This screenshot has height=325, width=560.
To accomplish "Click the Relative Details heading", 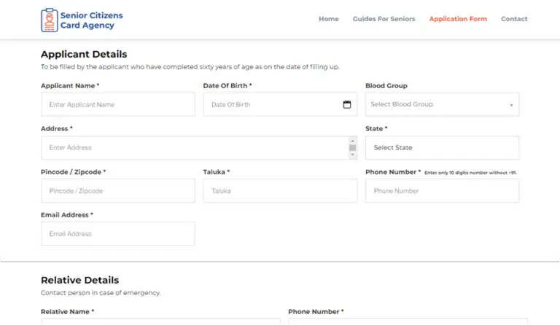I will (x=79, y=280).
